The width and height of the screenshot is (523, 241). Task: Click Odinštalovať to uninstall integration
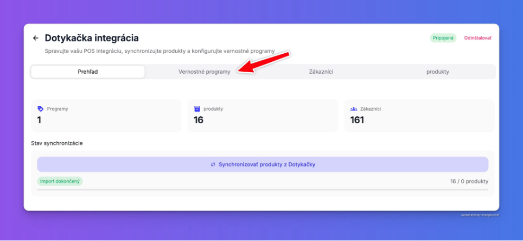[x=477, y=38]
